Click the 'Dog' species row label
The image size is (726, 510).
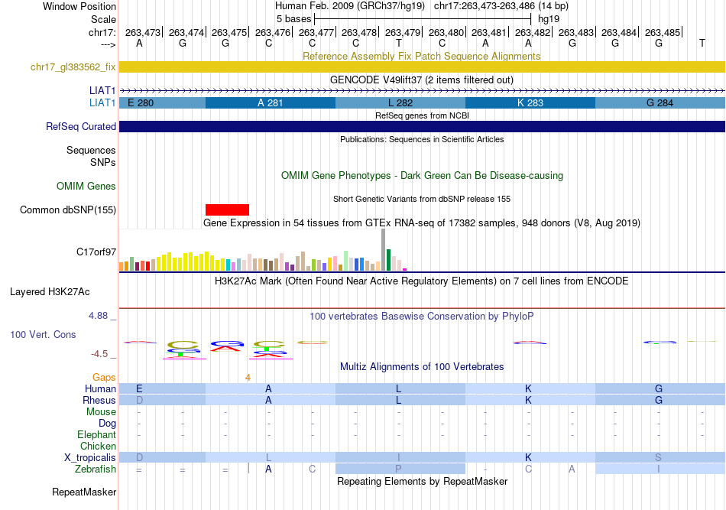pos(107,423)
